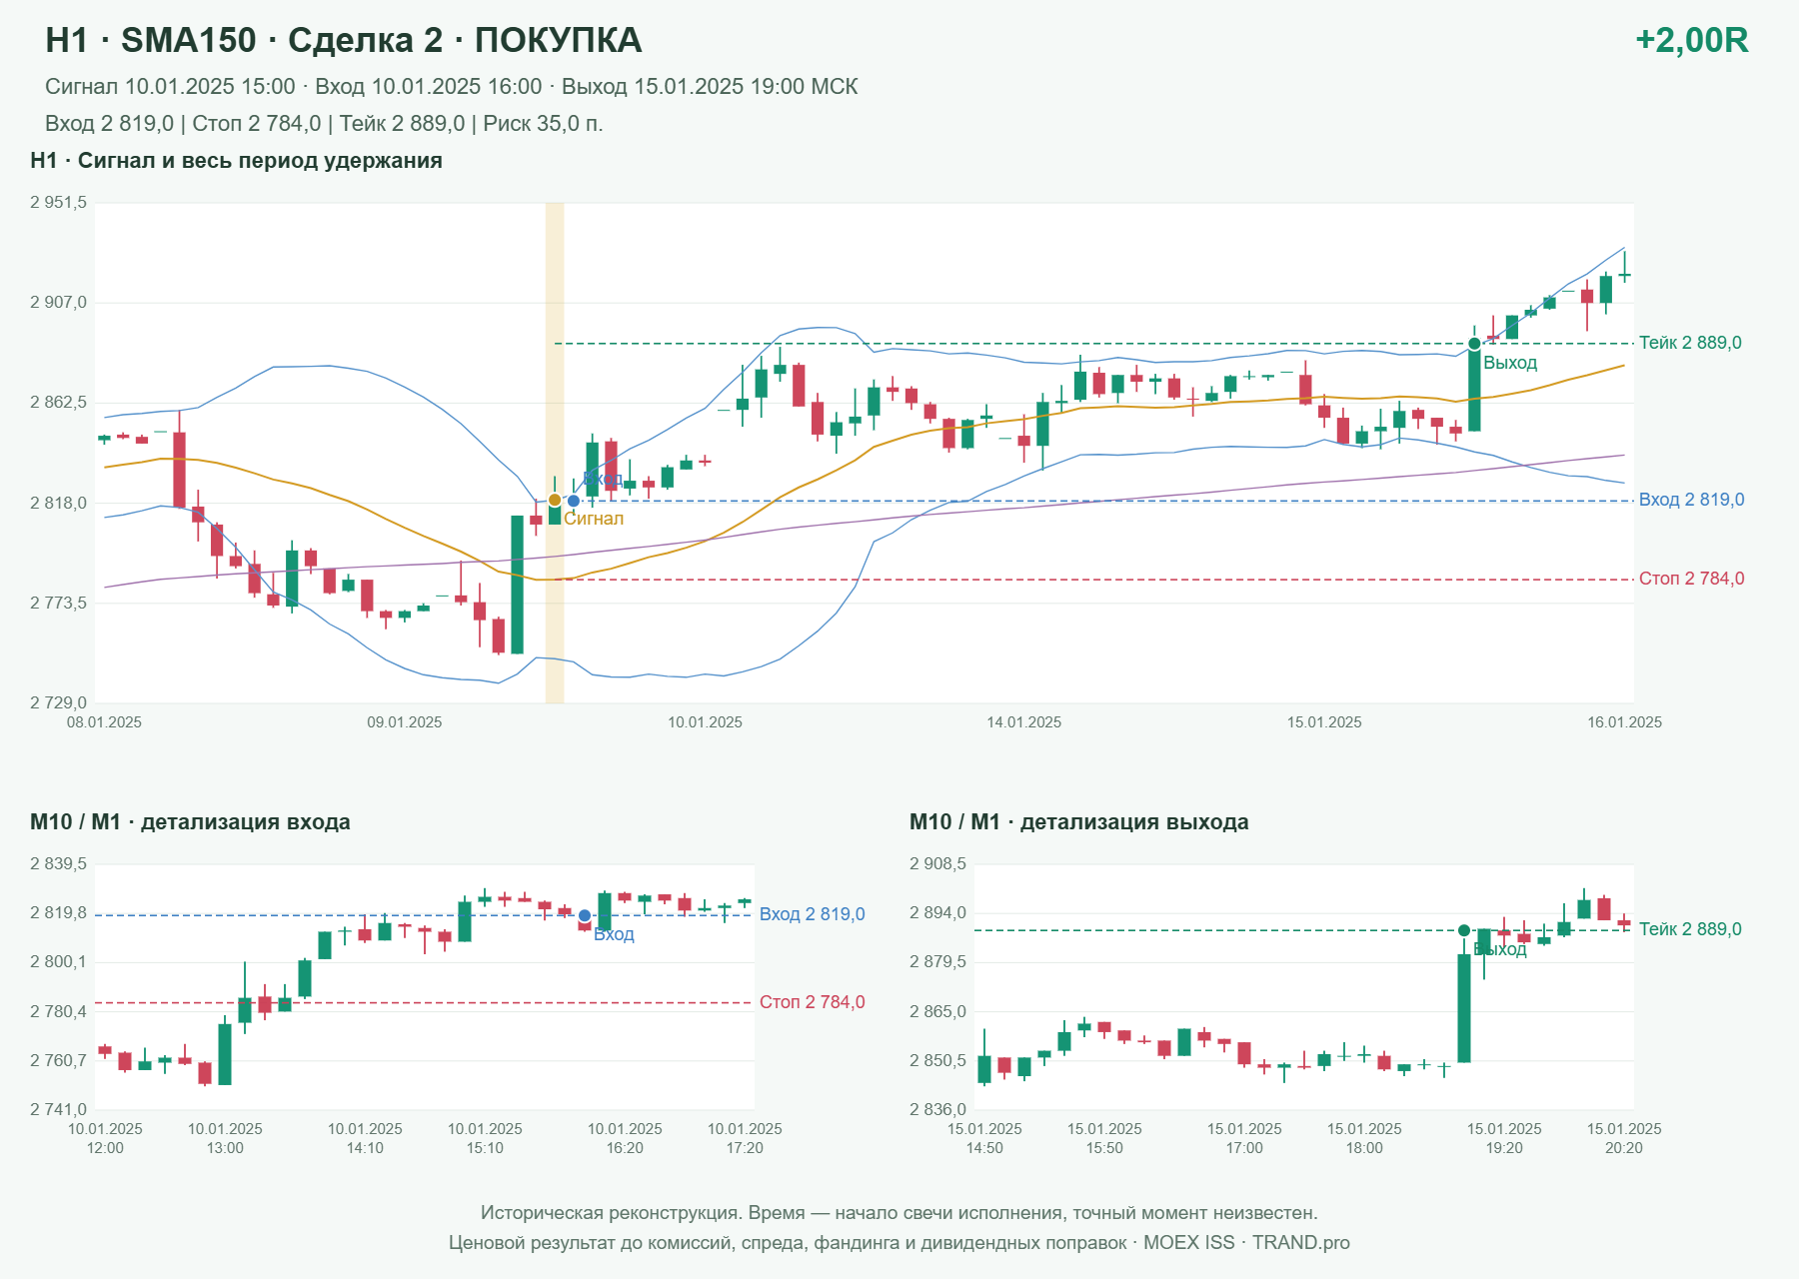Click the '+2,00R' result value
The image size is (1799, 1279).
pyautogui.click(x=1692, y=40)
